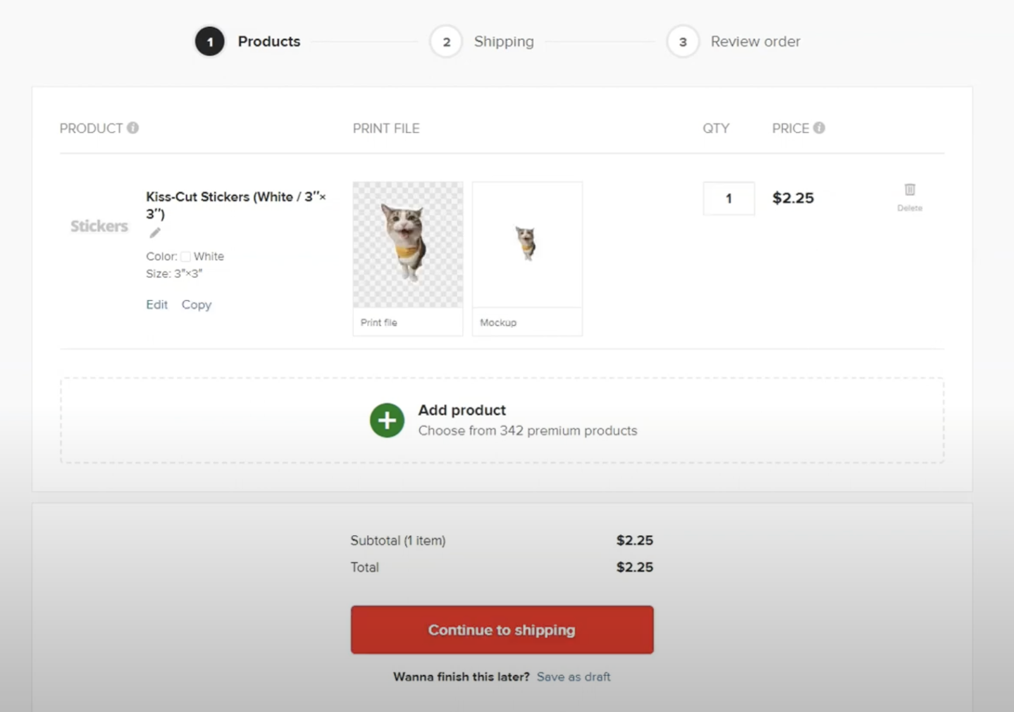The image size is (1014, 712).
Task: Click the PRICE info icon
Action: point(819,127)
